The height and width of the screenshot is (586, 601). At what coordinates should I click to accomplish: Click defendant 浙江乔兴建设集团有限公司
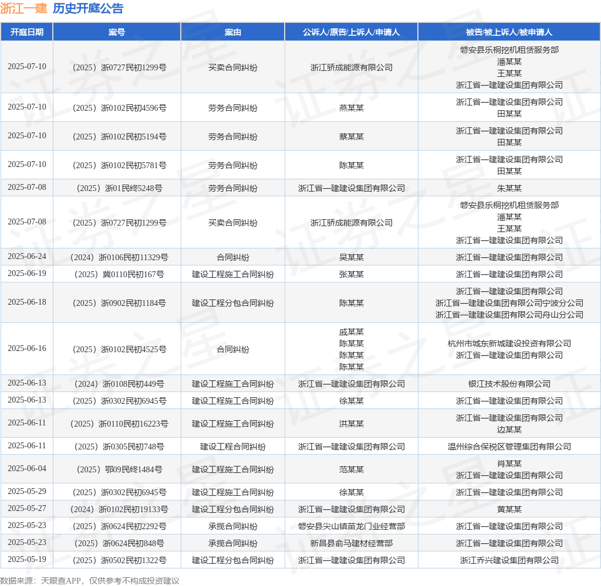(x=509, y=561)
